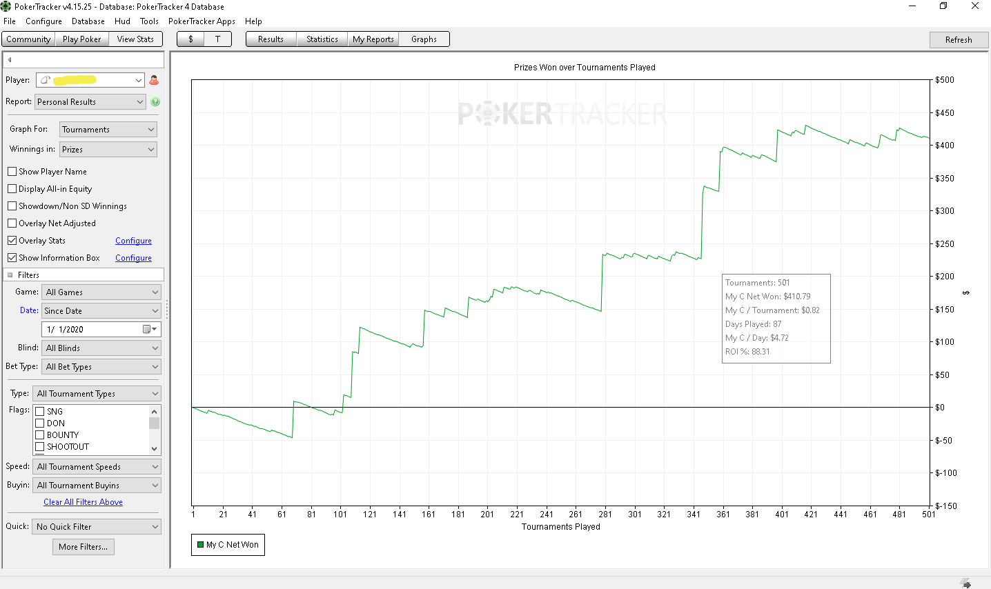Click the overlay stats information box on graph
Viewport: 991px width, 589px height.
(x=776, y=318)
